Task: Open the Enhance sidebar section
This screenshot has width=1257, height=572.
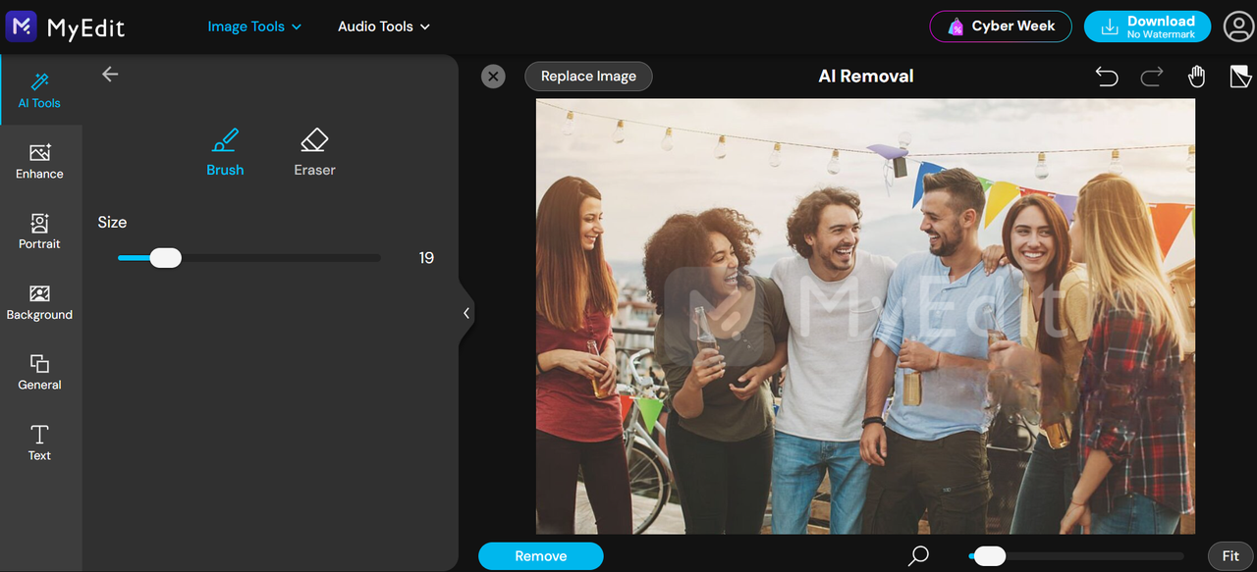Action: tap(40, 161)
